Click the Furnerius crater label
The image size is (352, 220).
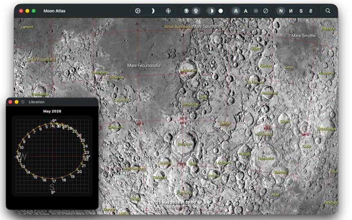coord(184,193)
